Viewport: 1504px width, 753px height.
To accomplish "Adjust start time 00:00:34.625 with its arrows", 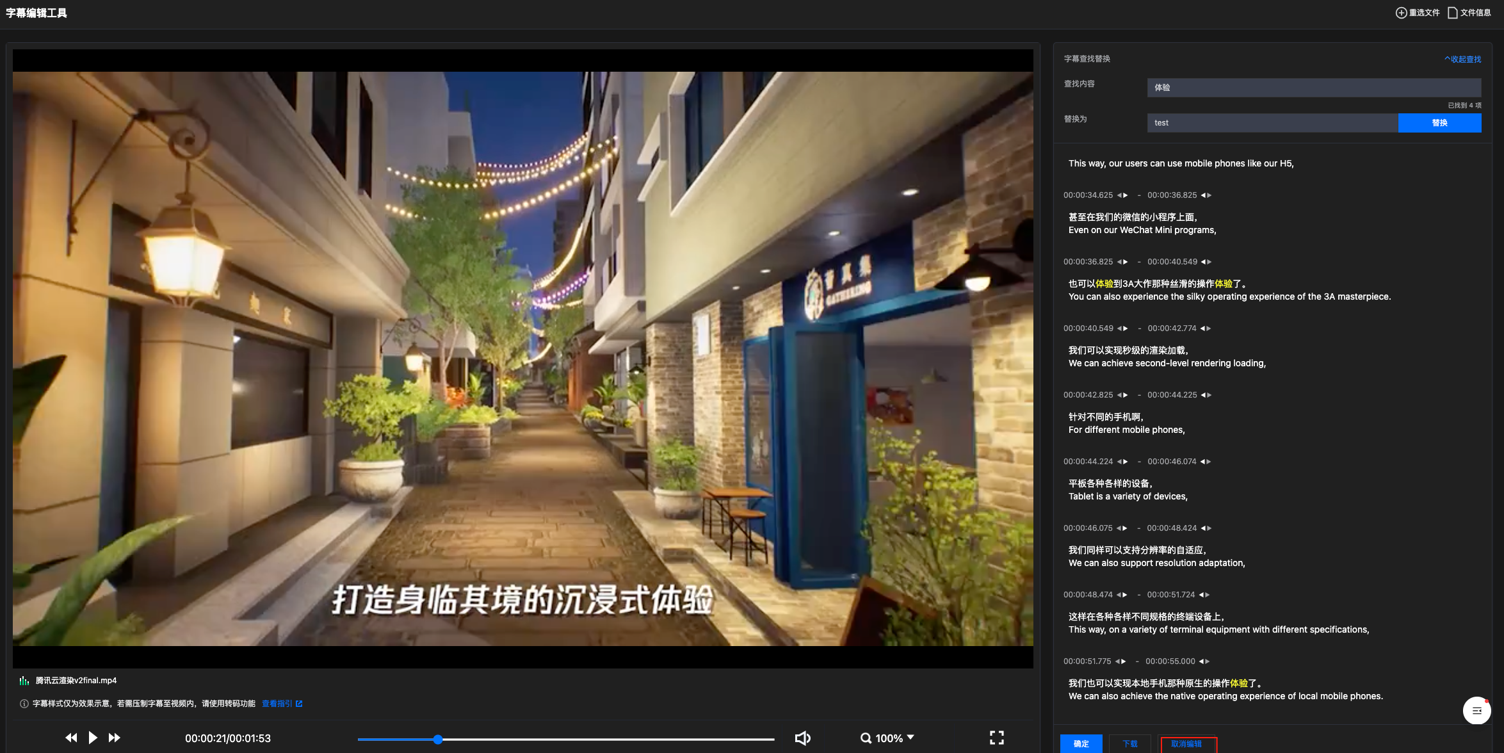I will (1122, 195).
